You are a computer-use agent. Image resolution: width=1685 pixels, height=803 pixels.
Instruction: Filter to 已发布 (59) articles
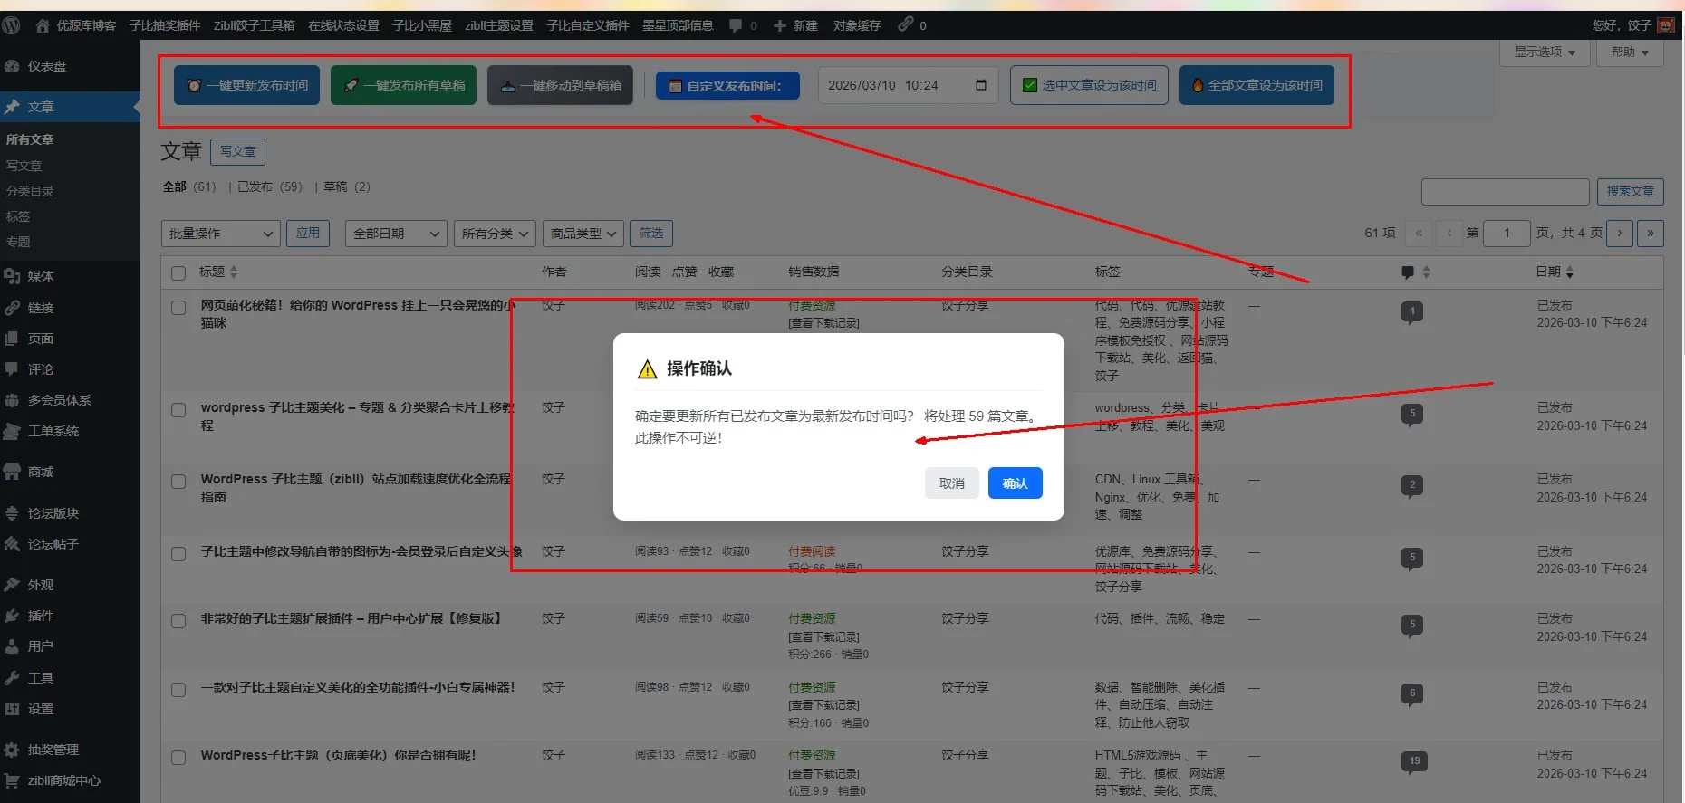click(x=270, y=186)
